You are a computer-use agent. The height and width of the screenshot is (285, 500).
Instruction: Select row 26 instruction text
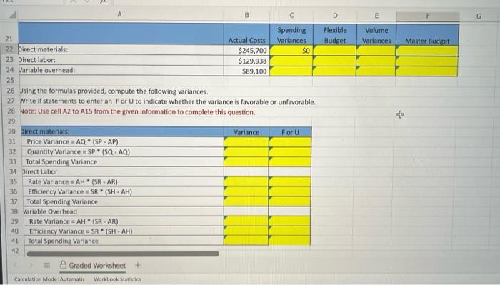114,91
